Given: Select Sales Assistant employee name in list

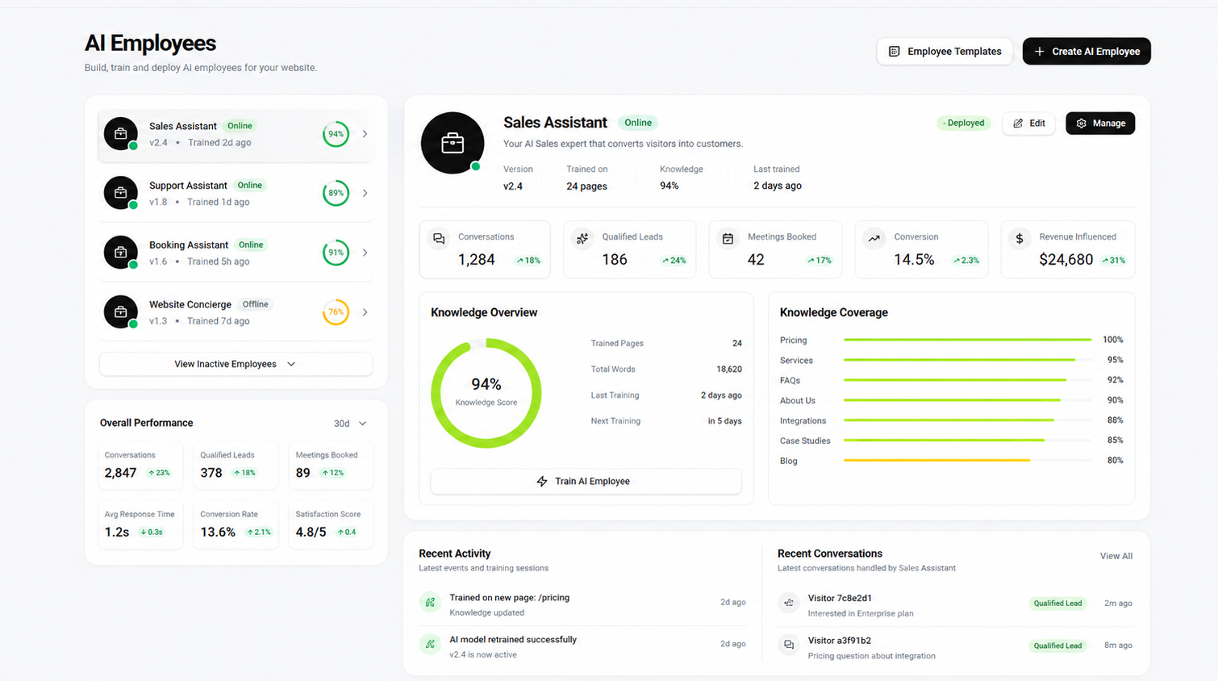Looking at the screenshot, I should [x=183, y=126].
